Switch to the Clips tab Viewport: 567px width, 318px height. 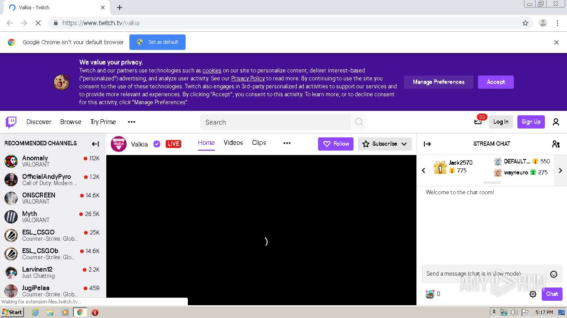[259, 143]
